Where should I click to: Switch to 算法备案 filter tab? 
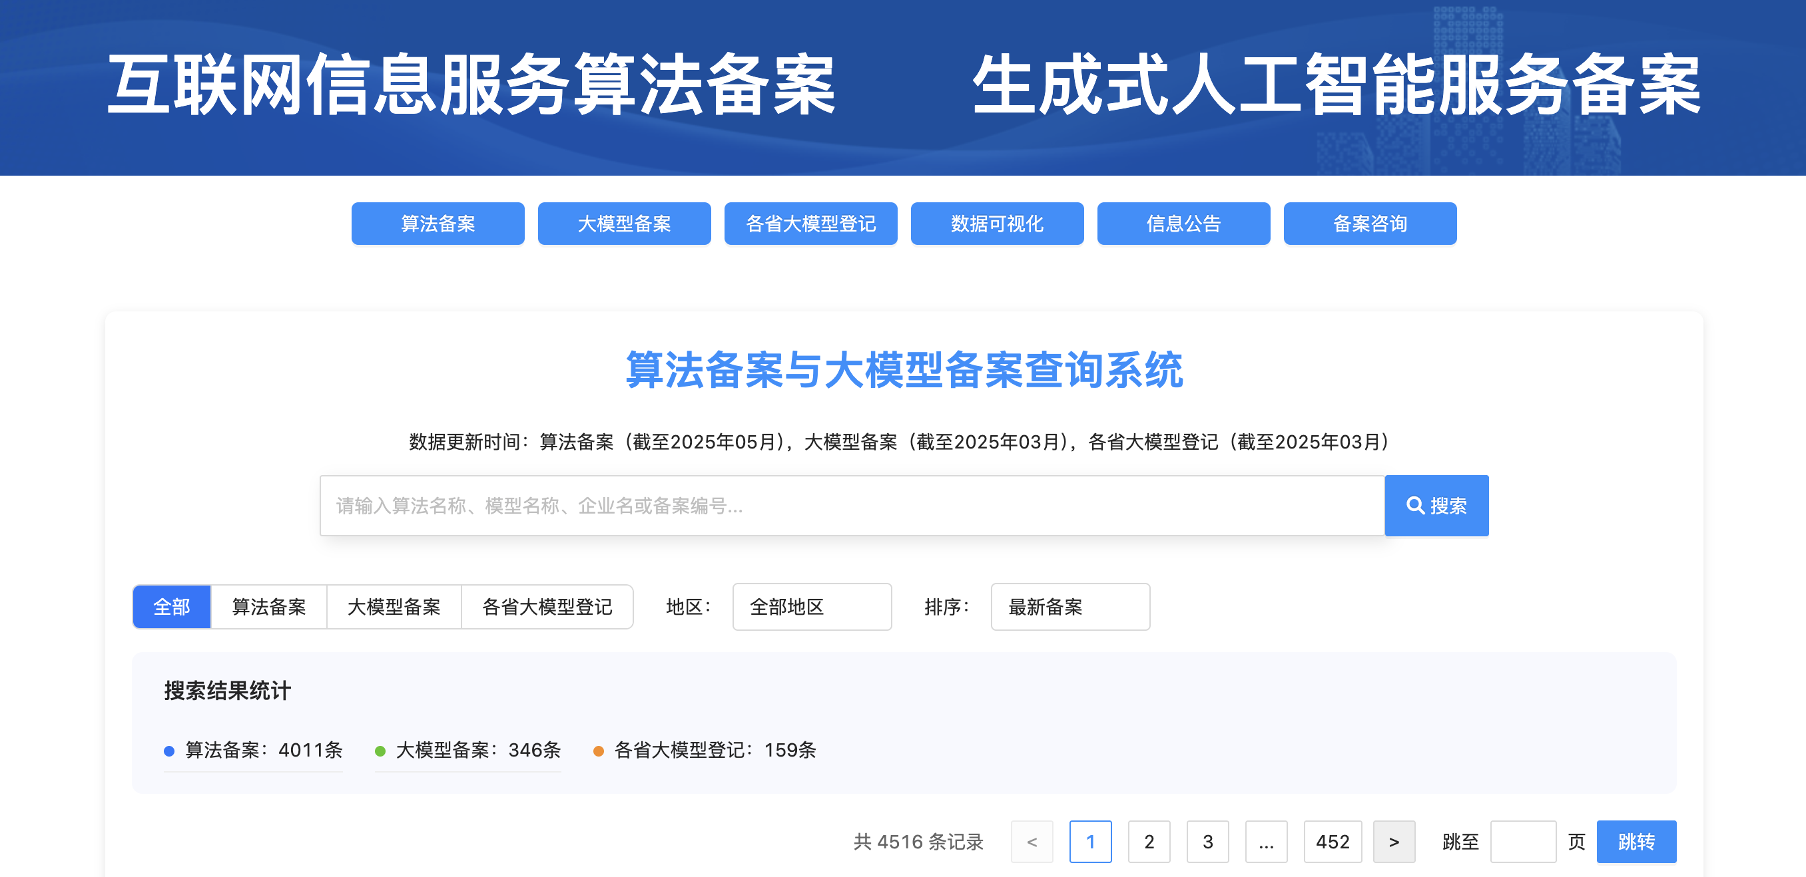pyautogui.click(x=268, y=607)
